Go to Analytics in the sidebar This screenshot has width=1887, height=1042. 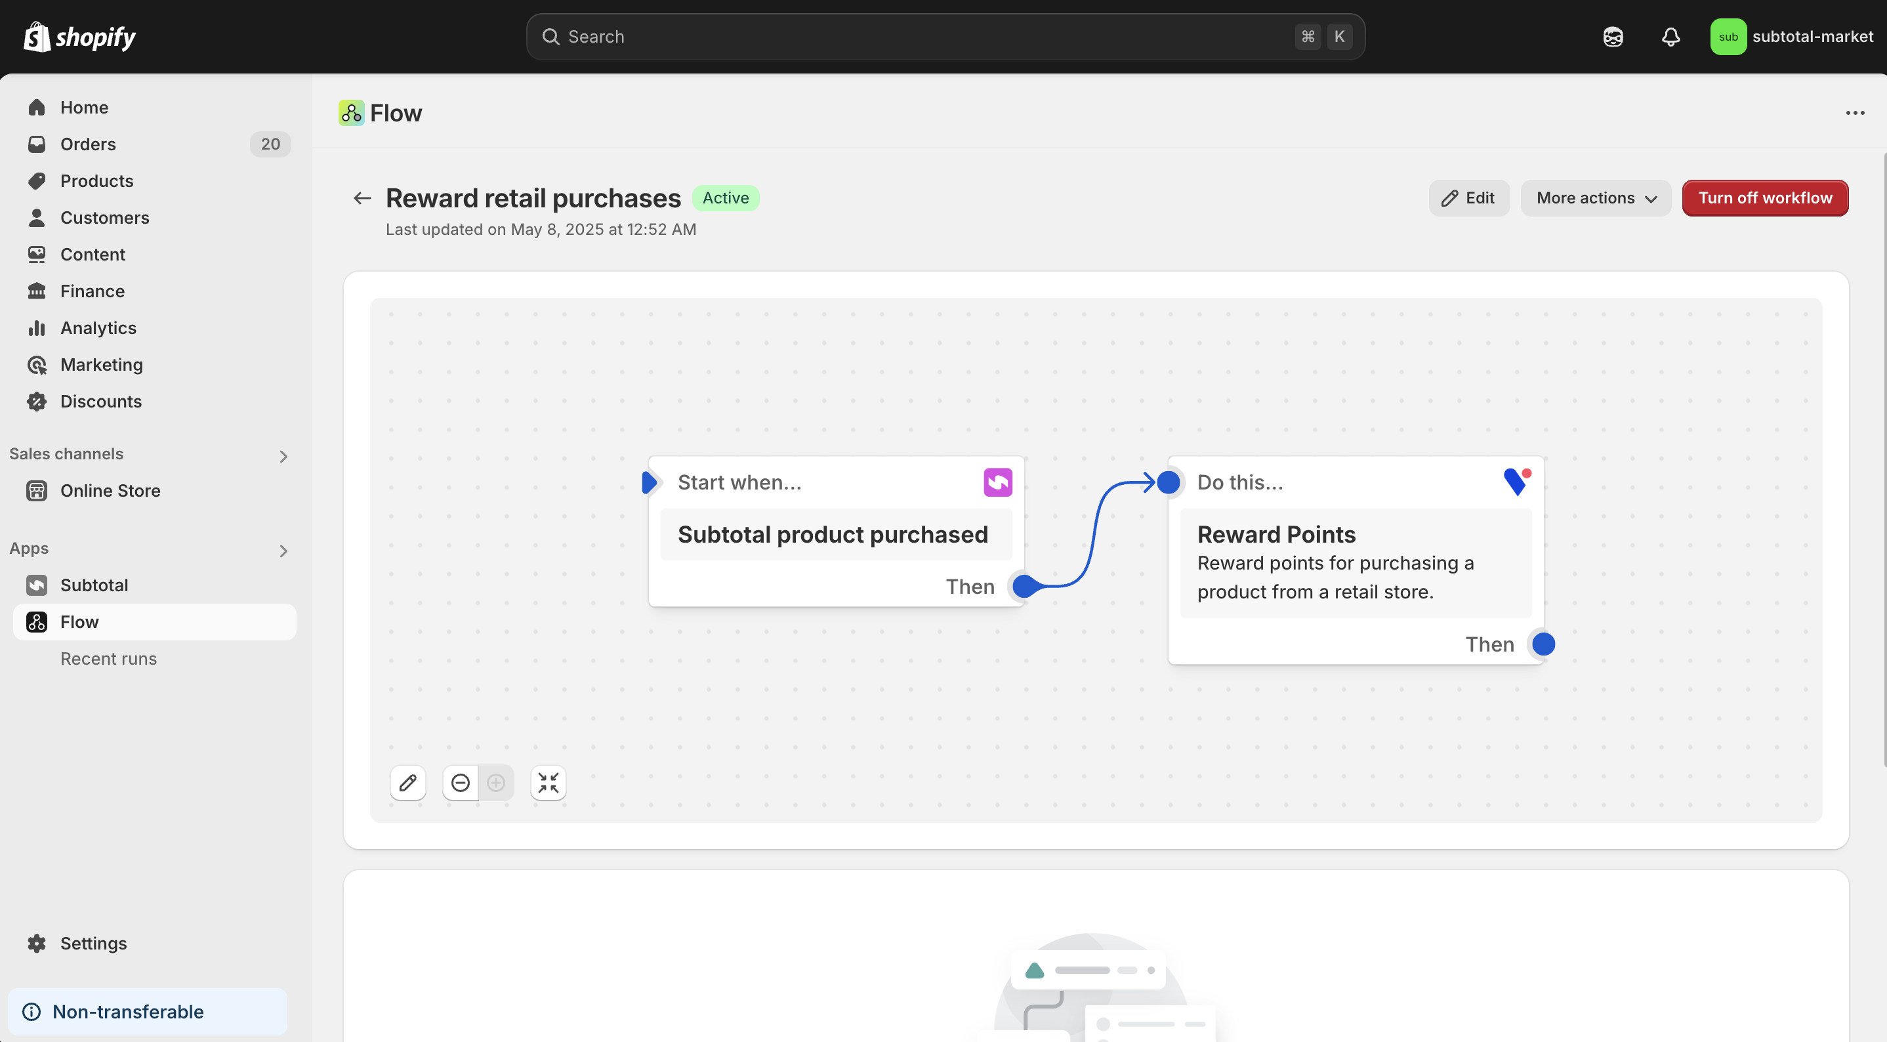[98, 327]
